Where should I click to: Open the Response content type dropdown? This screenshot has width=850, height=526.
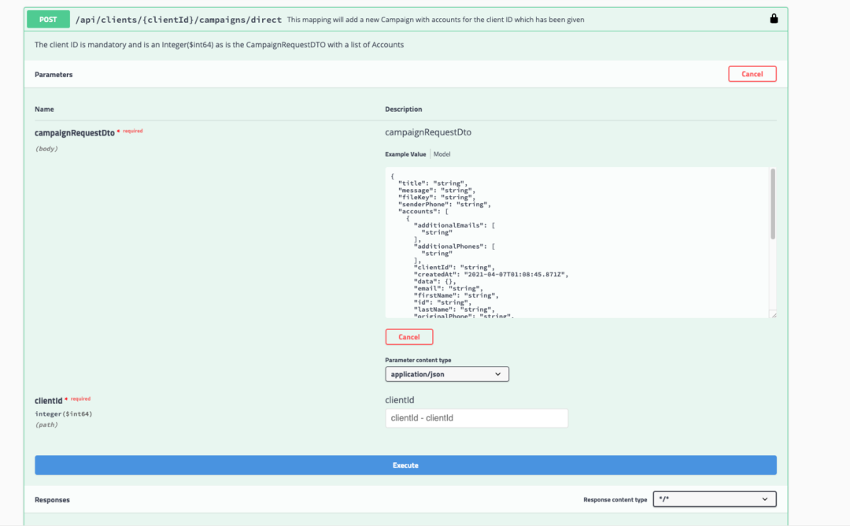point(714,498)
